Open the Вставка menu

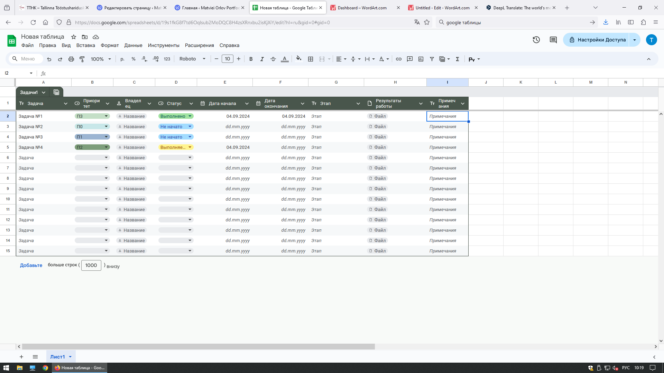coord(85,45)
